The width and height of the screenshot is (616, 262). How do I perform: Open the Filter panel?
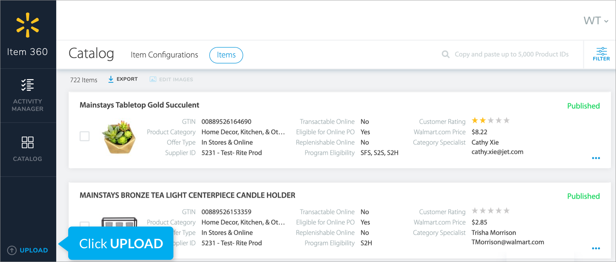click(601, 54)
